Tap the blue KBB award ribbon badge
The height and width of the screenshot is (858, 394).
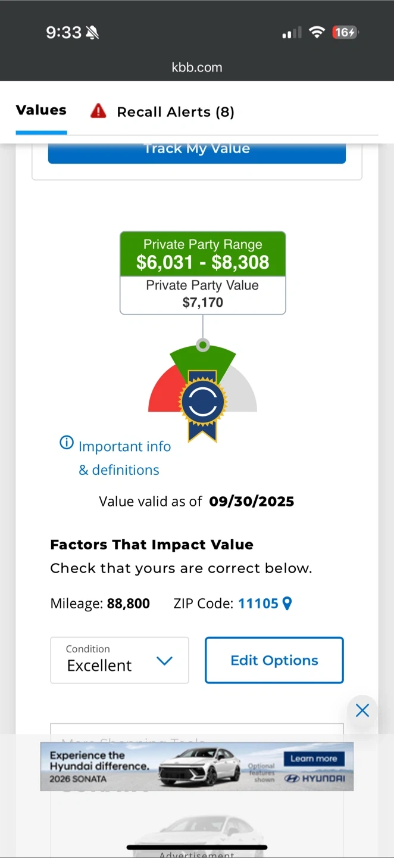coord(203,403)
